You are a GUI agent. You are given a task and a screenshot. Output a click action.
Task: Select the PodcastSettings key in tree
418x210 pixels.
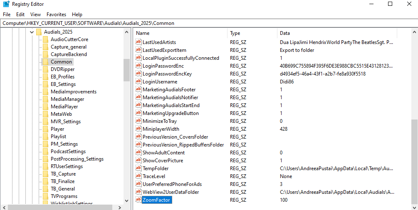pos(68,151)
